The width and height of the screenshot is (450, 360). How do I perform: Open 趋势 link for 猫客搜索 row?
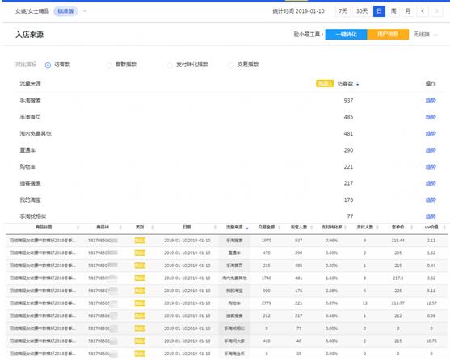coord(431,183)
